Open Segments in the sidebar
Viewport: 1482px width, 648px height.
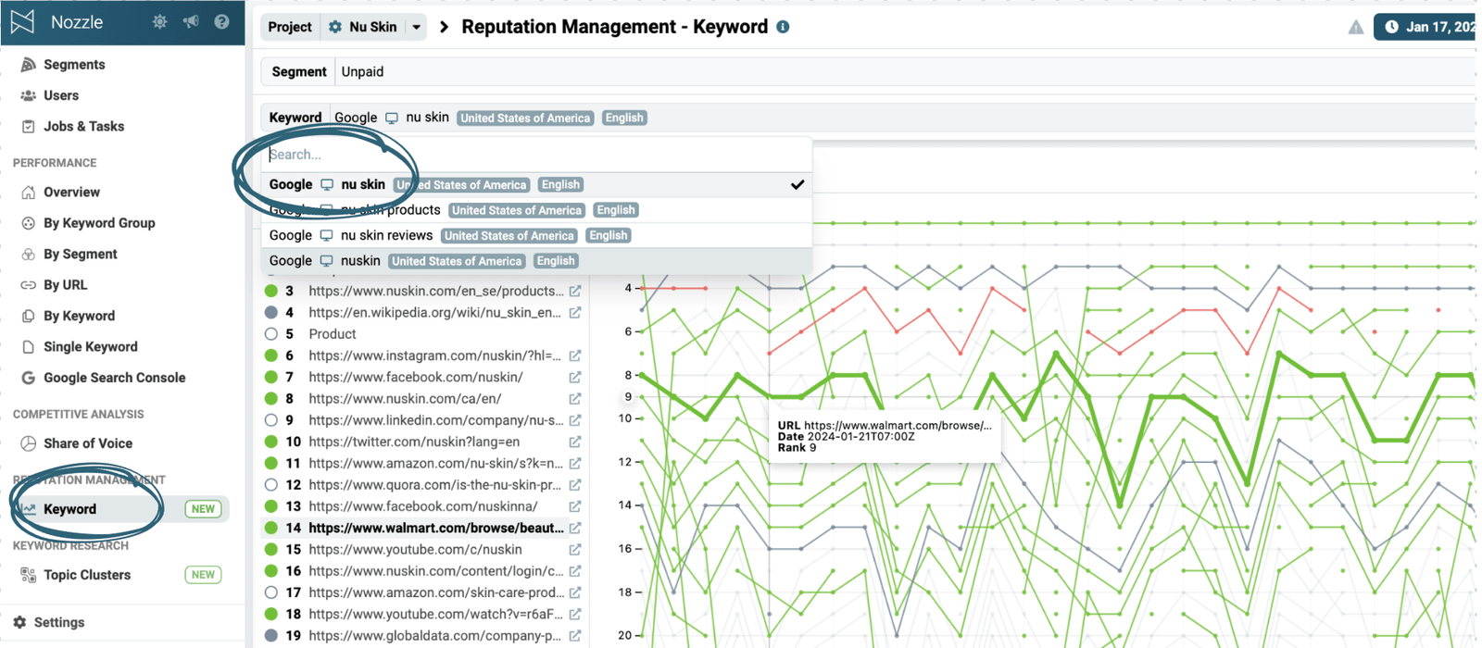pyautogui.click(x=74, y=65)
